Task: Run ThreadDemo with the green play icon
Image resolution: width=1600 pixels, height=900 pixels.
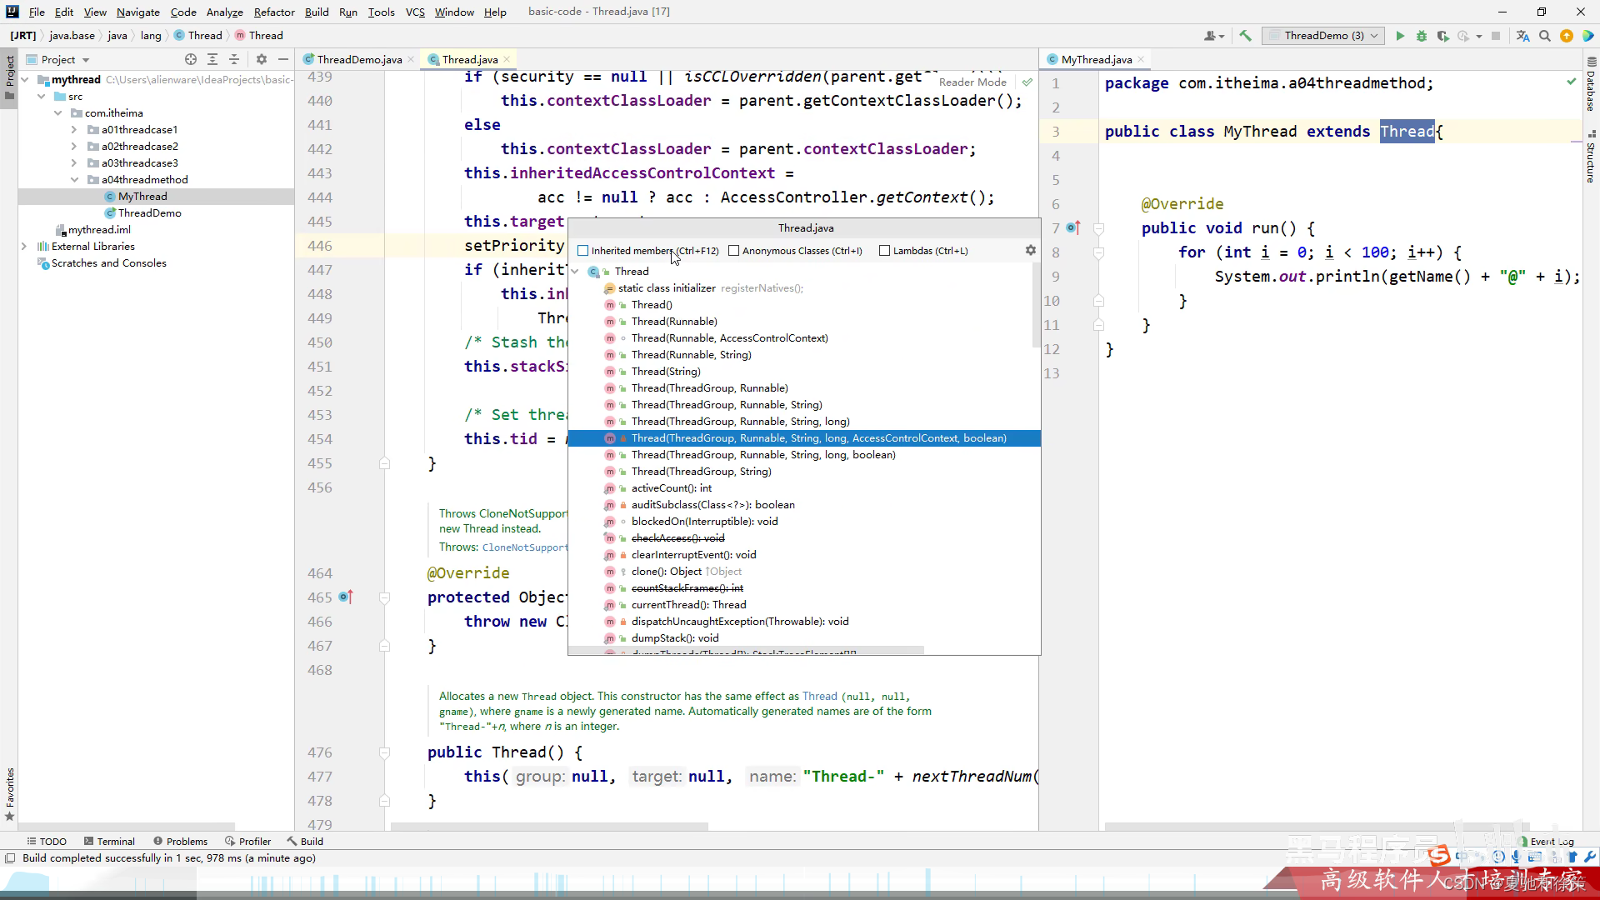Action: click(1400, 36)
